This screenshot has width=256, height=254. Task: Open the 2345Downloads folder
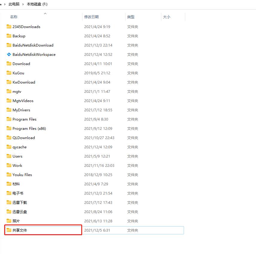27,27
